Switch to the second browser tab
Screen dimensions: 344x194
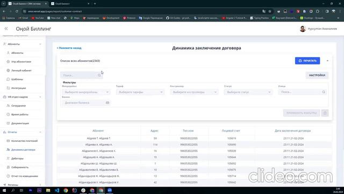click(70, 4)
